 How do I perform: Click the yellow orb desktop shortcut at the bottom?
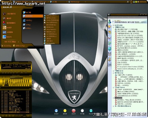point(65,111)
